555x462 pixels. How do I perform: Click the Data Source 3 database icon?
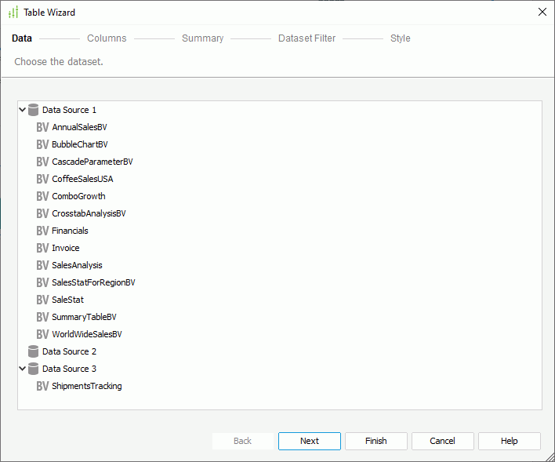(x=33, y=369)
